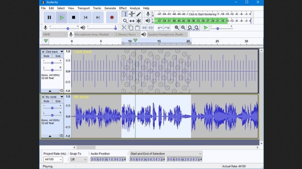This screenshot has width=302, height=169.
Task: Expand the Project Rate 44100 dropdown
Action: pyautogui.click(x=53, y=160)
